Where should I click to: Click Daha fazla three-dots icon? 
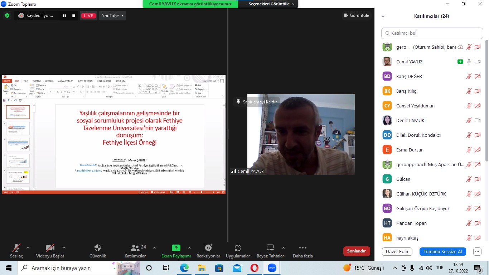coord(302,248)
